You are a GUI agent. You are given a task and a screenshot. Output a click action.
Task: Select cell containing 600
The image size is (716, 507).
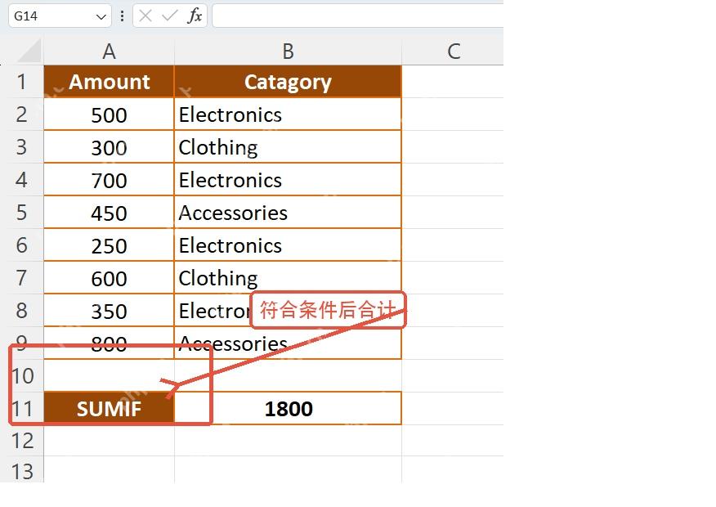[x=109, y=278]
